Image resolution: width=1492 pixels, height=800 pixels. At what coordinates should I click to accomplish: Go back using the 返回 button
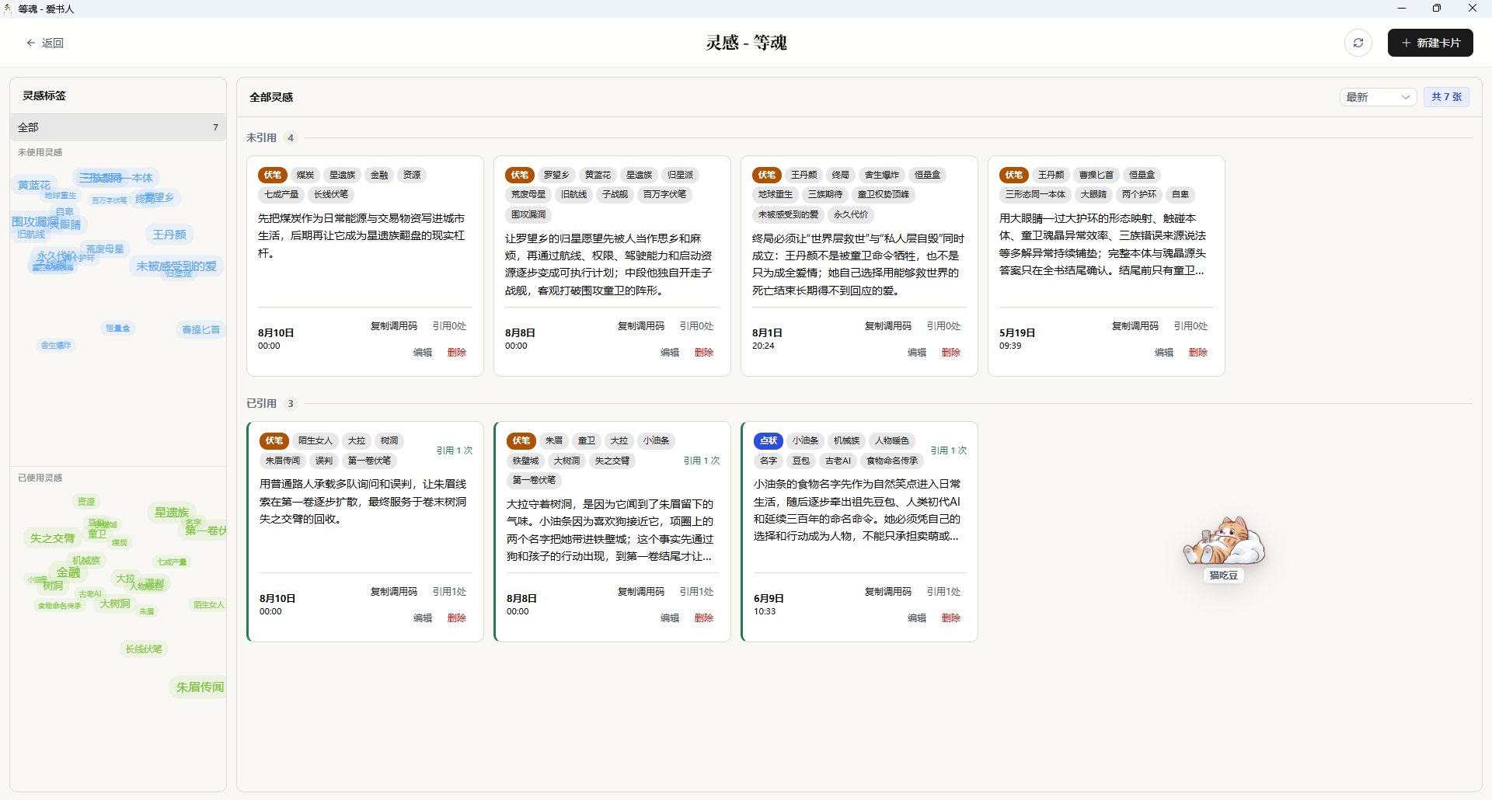click(45, 43)
